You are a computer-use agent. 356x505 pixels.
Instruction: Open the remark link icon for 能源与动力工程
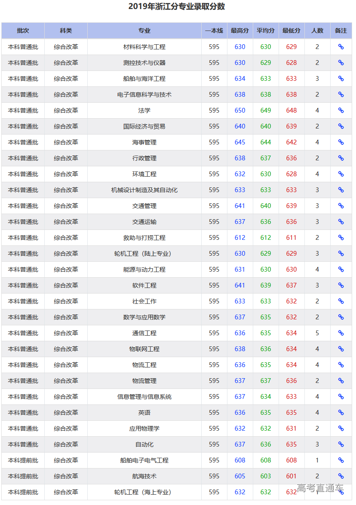click(x=341, y=269)
